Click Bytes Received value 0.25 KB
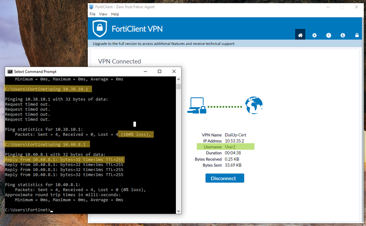Viewport: 366px width, 226px height. [x=232, y=159]
